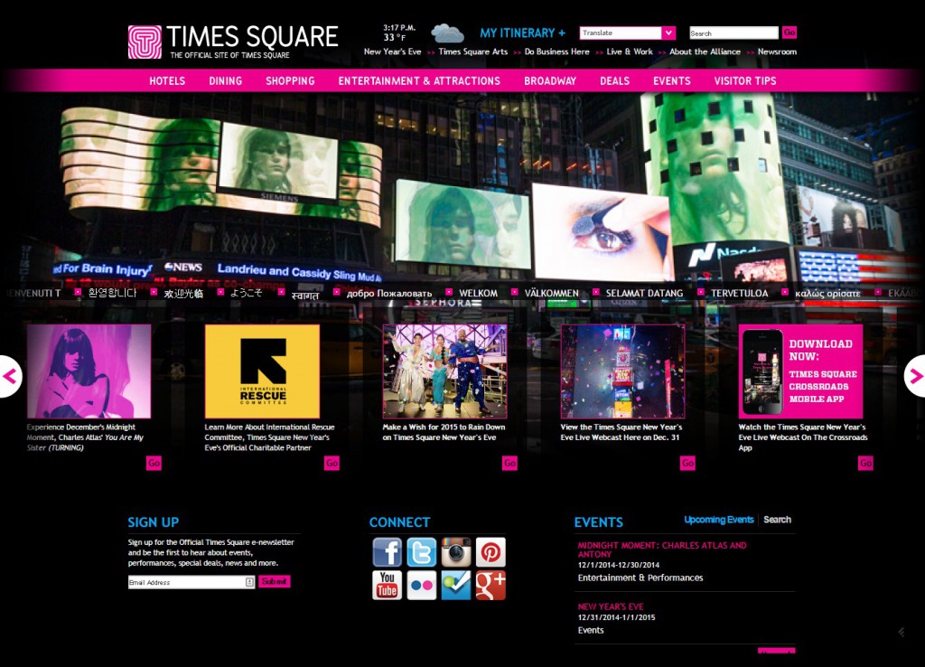Click the 33 °F temperature reading
Screen dimensions: 925x667
point(395,38)
